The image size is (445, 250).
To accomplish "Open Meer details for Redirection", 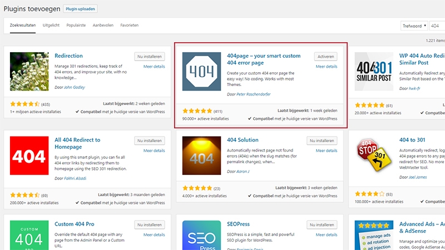I will pos(154,66).
